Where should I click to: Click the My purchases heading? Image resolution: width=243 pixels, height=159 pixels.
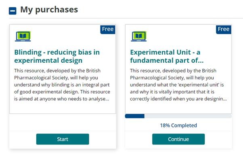49,10
